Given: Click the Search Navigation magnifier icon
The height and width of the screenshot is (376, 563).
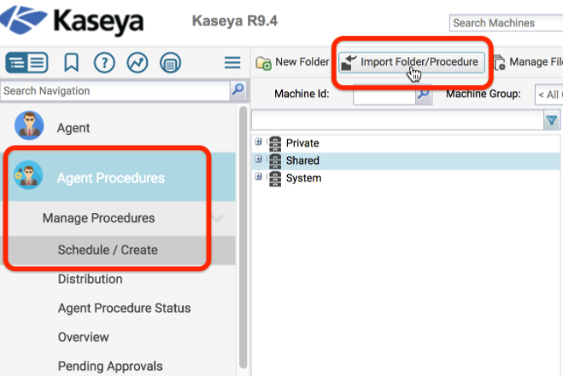Looking at the screenshot, I should [238, 90].
